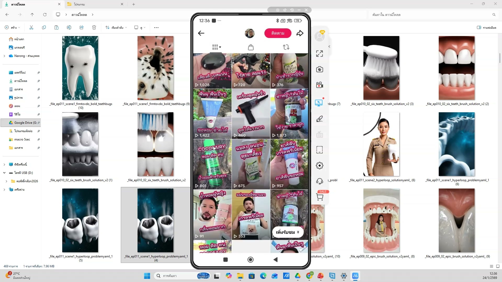This screenshot has height=282, width=502.
Task: Click the delete trash icon in Explorer toolbar
Action: [94, 27]
